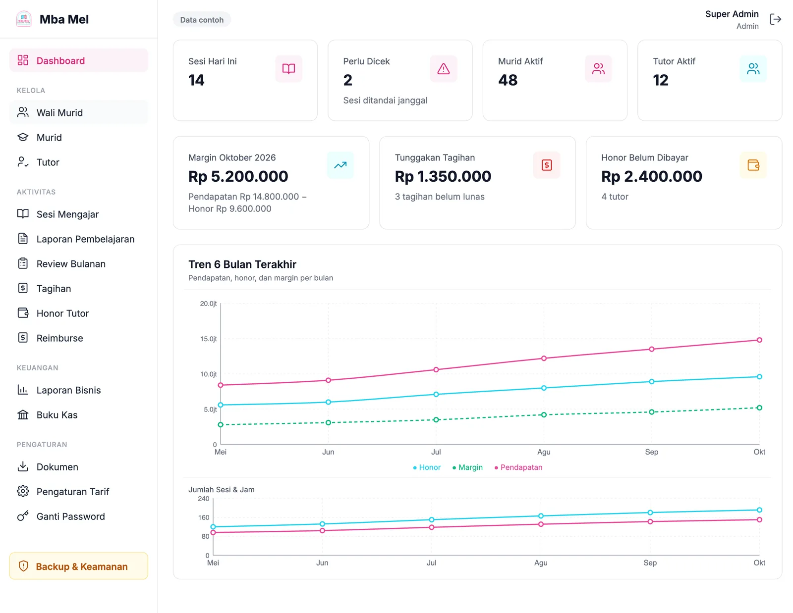Click the bank building icon beside Buku Kas

(23, 414)
